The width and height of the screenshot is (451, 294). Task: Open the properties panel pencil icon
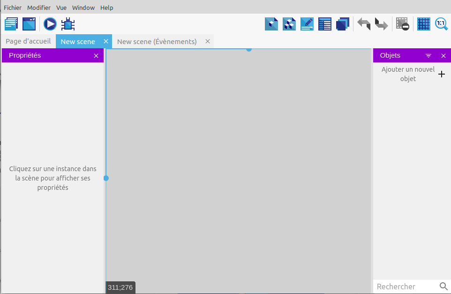coord(307,24)
